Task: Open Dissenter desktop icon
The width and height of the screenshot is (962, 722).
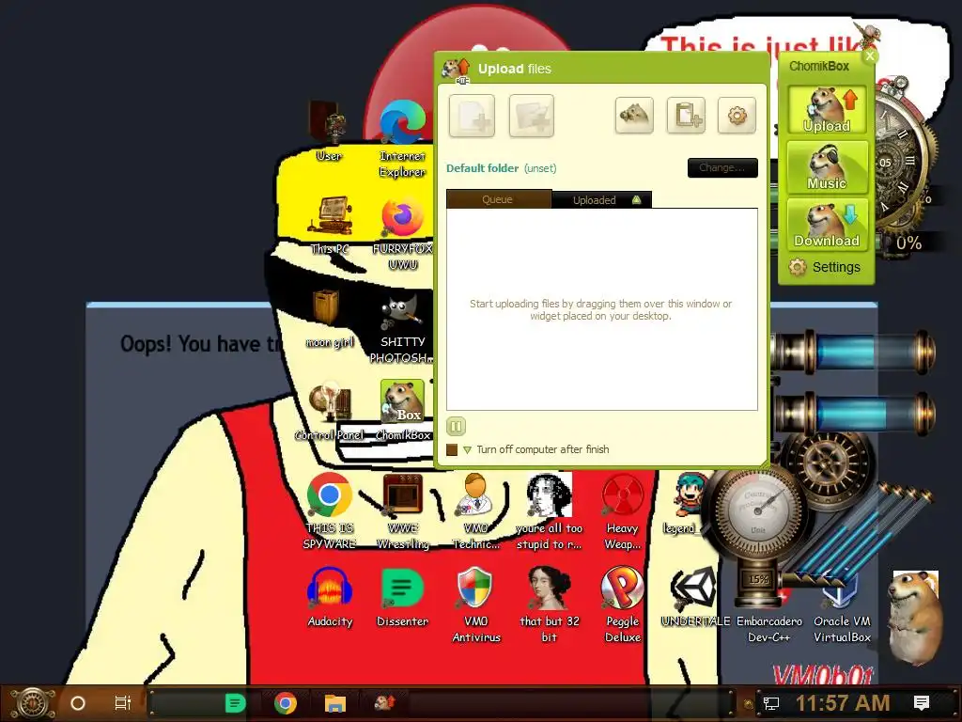Action: (402, 597)
